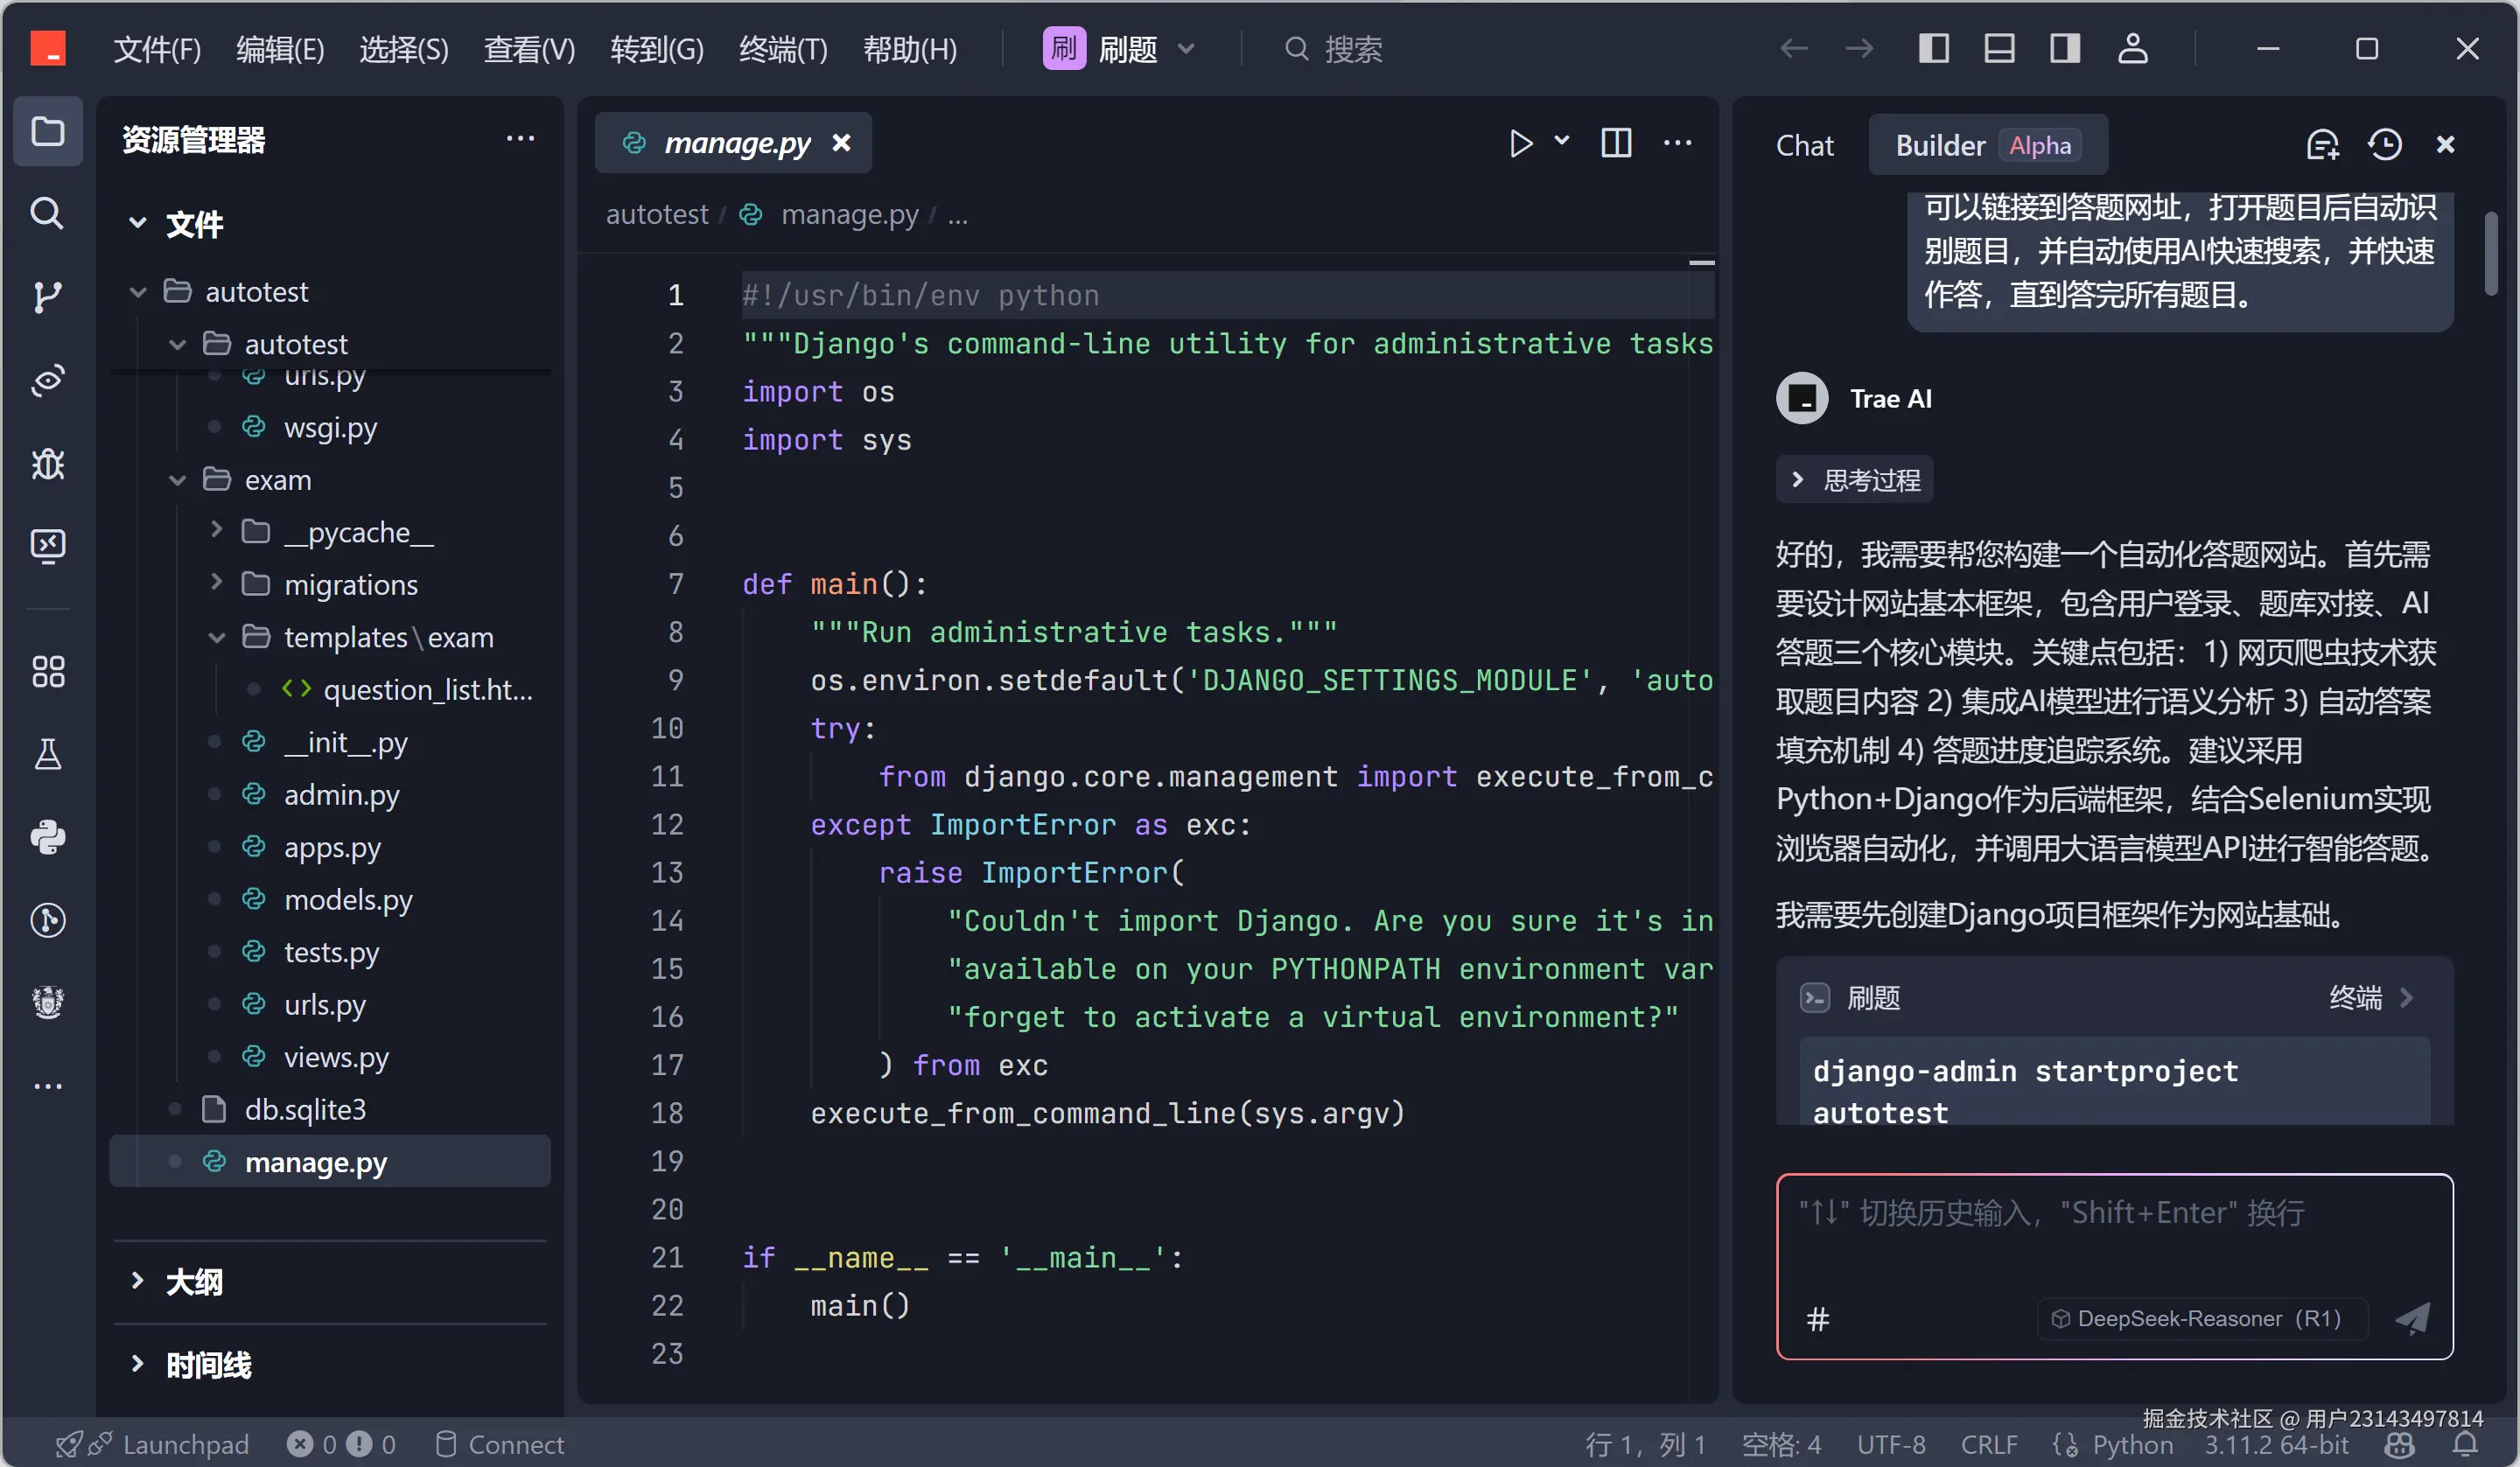Open the 查看(V) menu
This screenshot has height=1467, width=2520.
coord(529,48)
